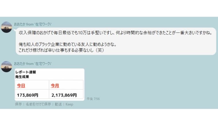Image resolution: width=218 pixels, height=123 pixels.
Task: Click the message line starting 俺も知人のブラック企業
Action: 67,45
